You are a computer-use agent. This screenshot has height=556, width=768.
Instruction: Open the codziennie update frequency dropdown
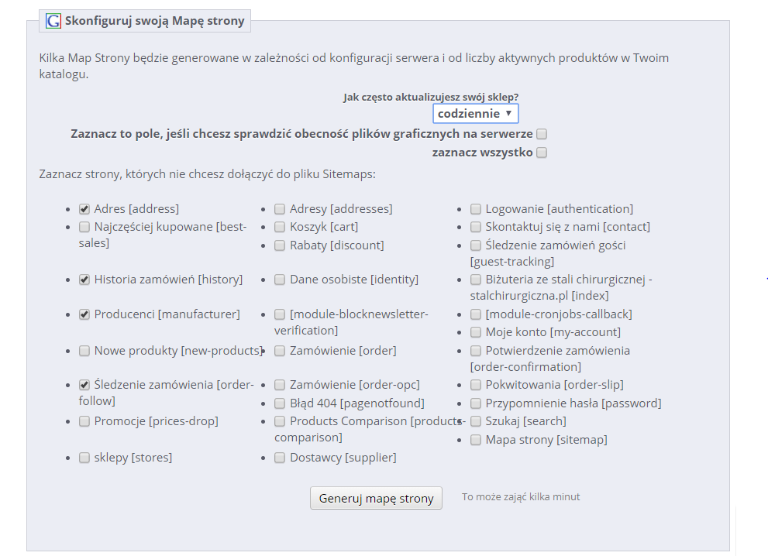(x=476, y=114)
